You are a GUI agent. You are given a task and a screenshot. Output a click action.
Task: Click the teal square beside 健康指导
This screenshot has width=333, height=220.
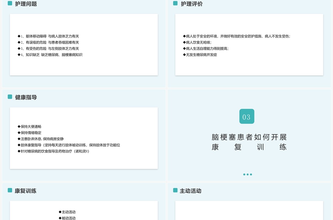[x=10, y=97]
